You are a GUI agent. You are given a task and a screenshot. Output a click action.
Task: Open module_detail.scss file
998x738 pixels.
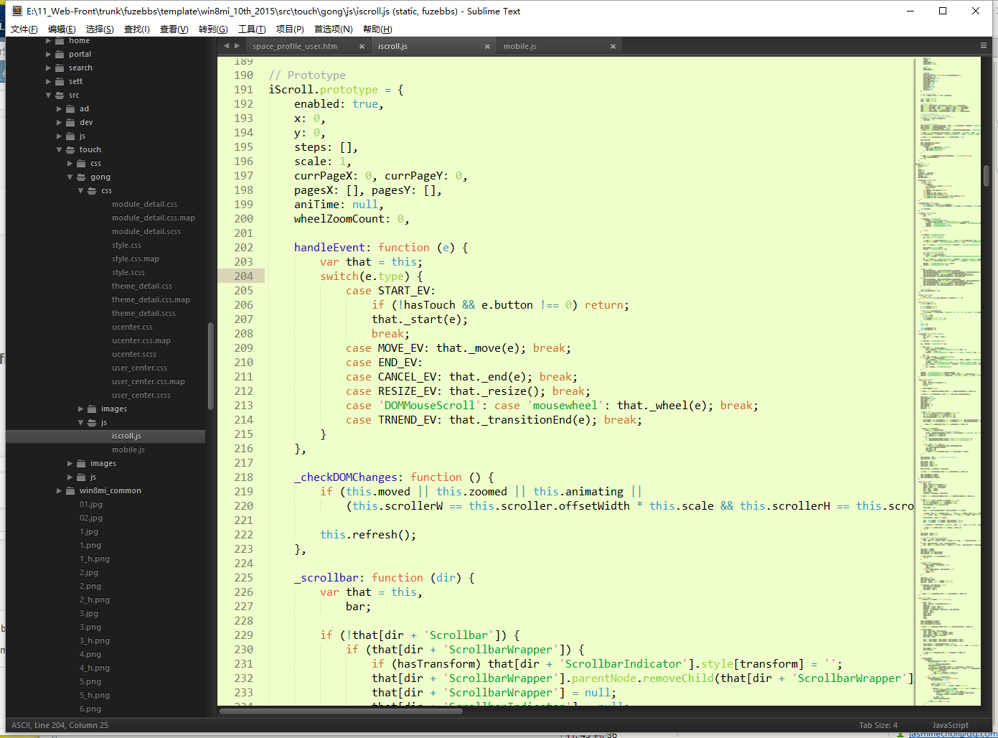coord(146,231)
